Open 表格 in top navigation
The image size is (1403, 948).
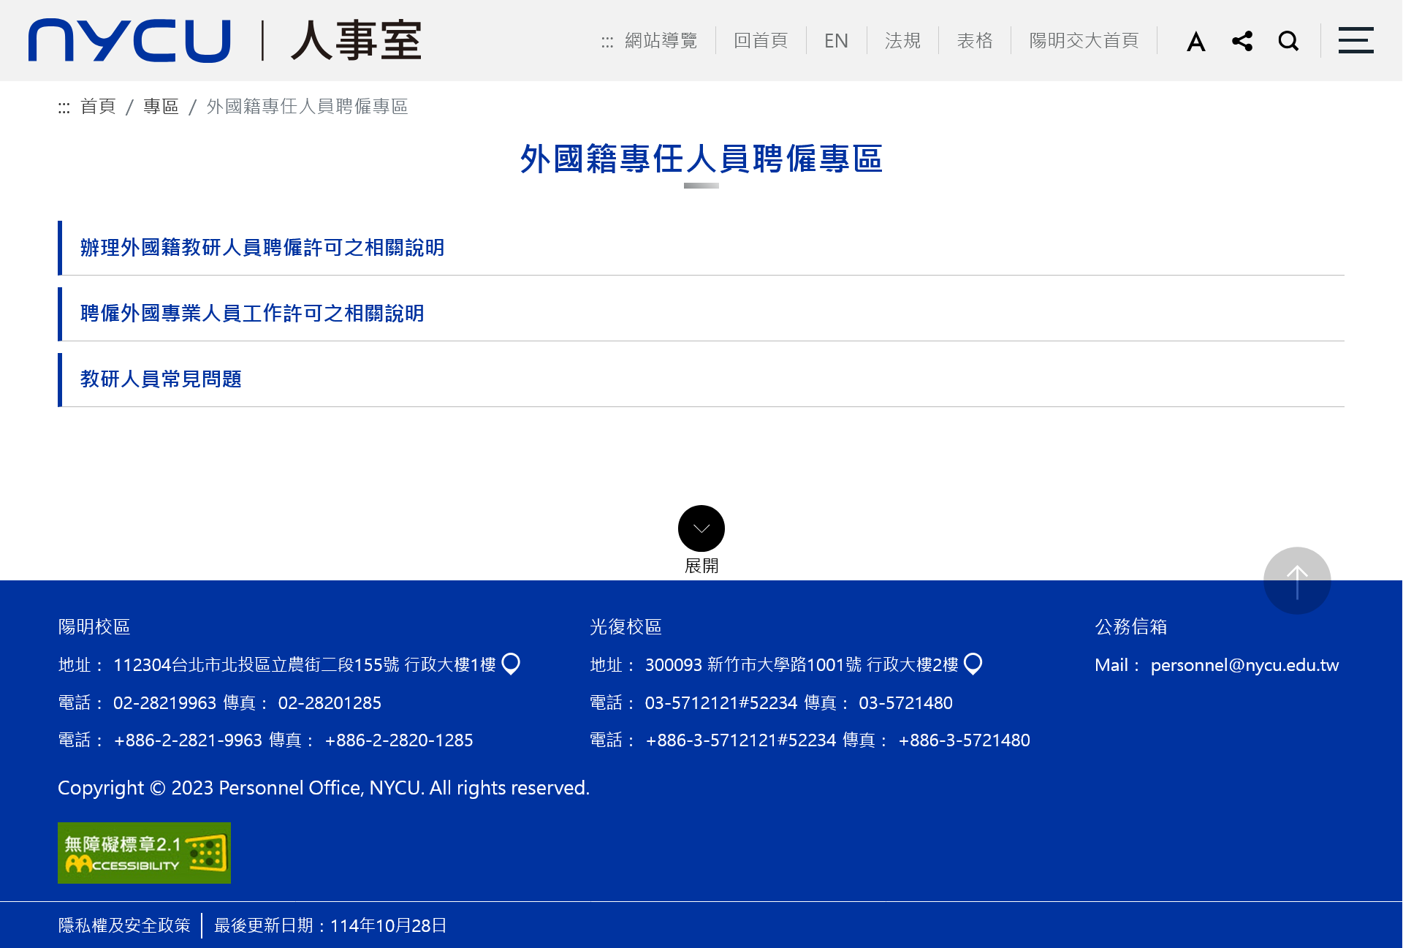(974, 41)
